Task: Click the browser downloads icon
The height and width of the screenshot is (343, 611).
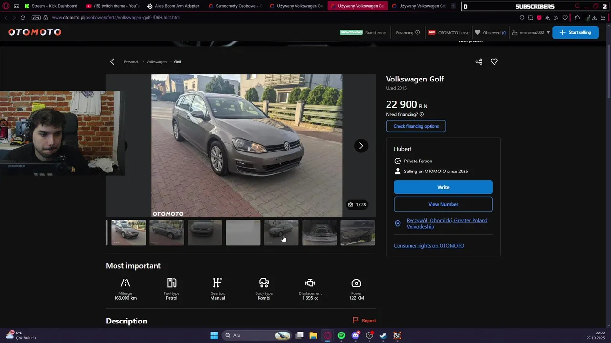Action: coord(594,18)
